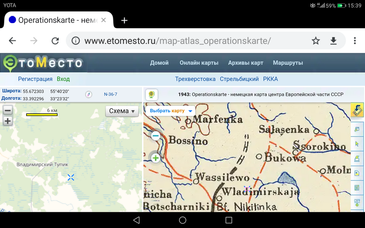Screen dimensions: 365x228
Task: Click the Регистрация link
Action: click(x=35, y=79)
